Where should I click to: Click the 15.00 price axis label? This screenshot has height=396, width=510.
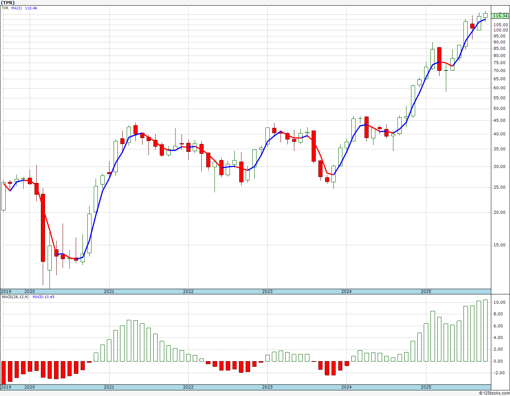coord(499,245)
